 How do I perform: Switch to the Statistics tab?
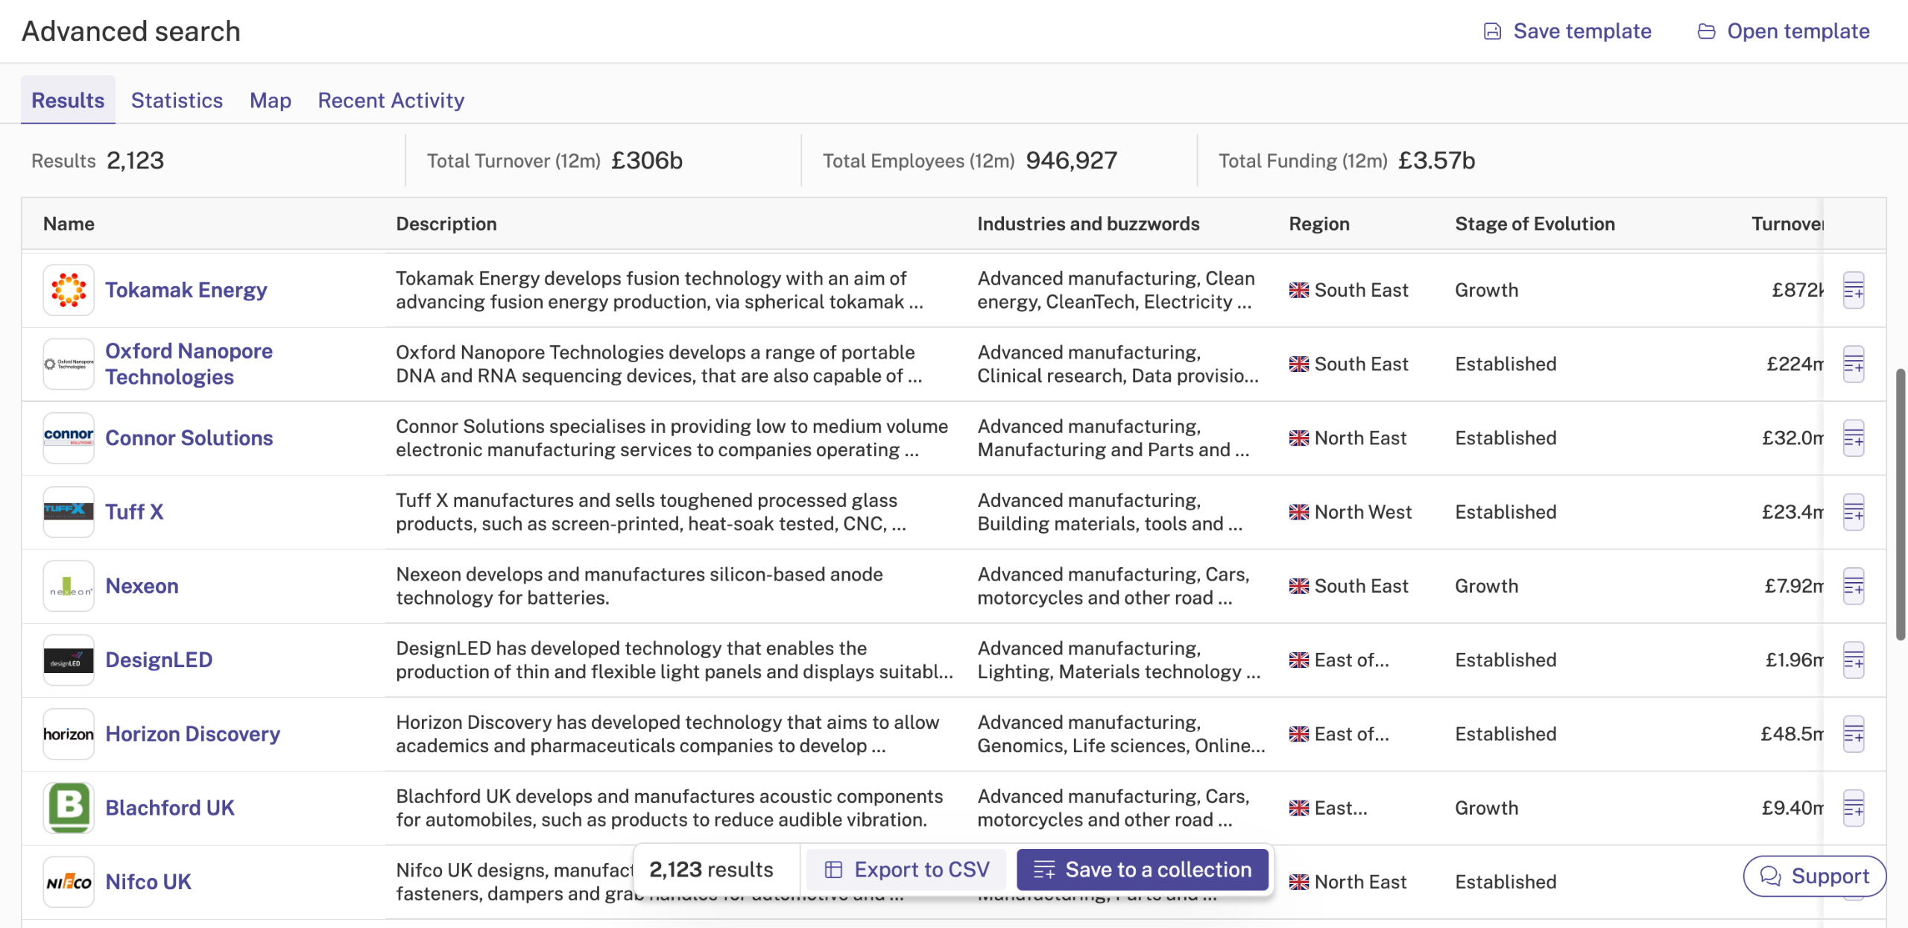tap(177, 101)
